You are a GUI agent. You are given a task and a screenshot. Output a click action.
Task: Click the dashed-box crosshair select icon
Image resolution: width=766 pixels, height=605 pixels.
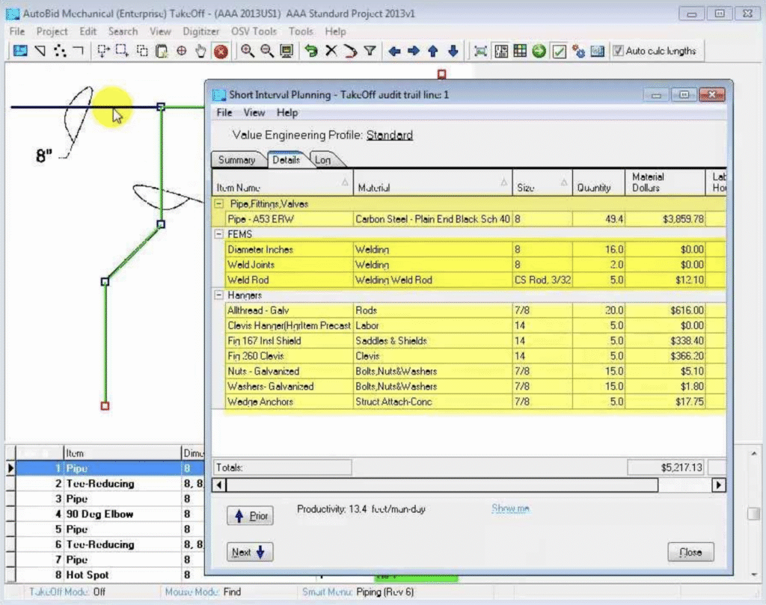102,51
